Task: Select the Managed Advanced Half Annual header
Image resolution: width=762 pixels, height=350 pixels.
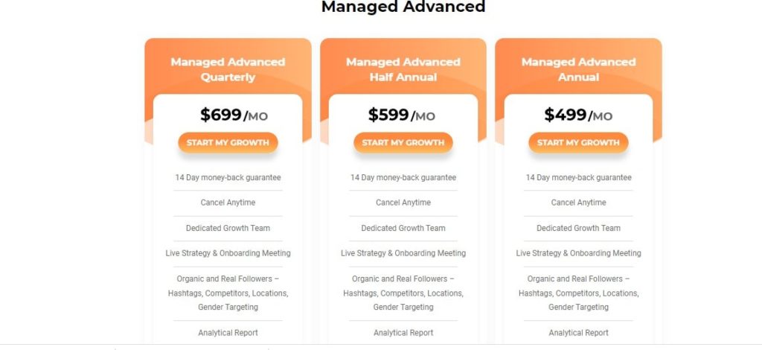Action: click(403, 69)
